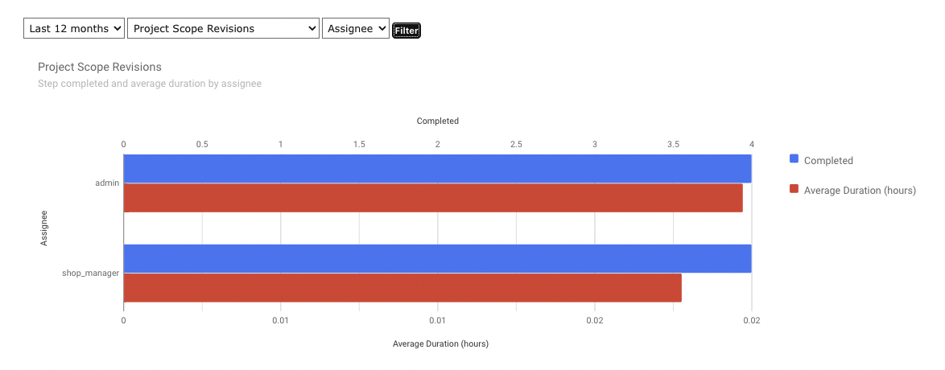Image resolution: width=945 pixels, height=370 pixels.
Task: Expand the Project Scope Revisions dropdown
Action: tap(223, 29)
